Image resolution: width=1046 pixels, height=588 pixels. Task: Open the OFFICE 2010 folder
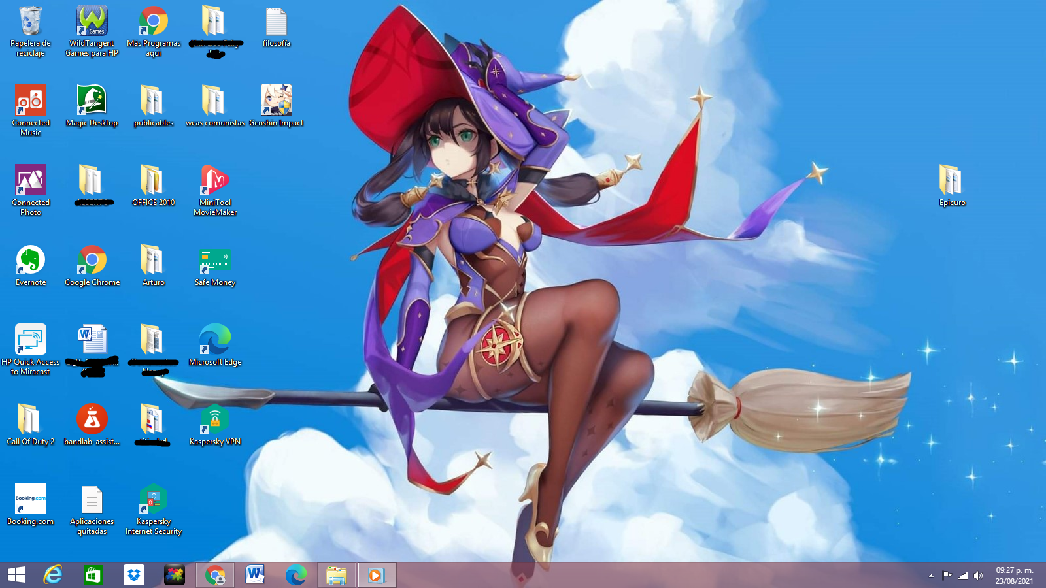pos(153,186)
